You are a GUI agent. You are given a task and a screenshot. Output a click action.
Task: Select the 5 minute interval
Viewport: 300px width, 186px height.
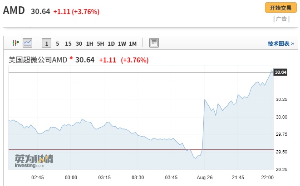click(x=57, y=43)
